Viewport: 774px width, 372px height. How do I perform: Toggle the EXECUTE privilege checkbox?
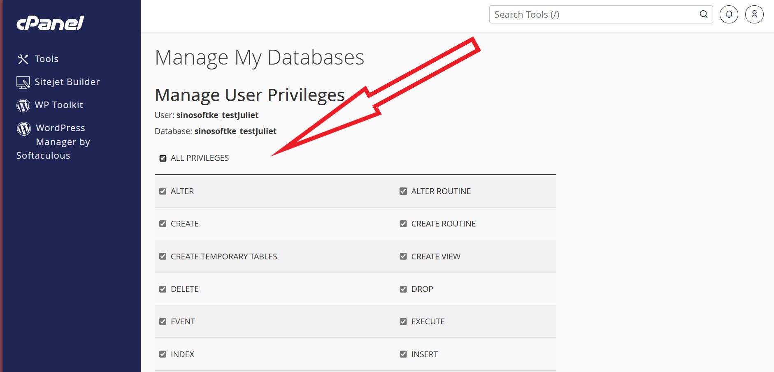tap(403, 321)
